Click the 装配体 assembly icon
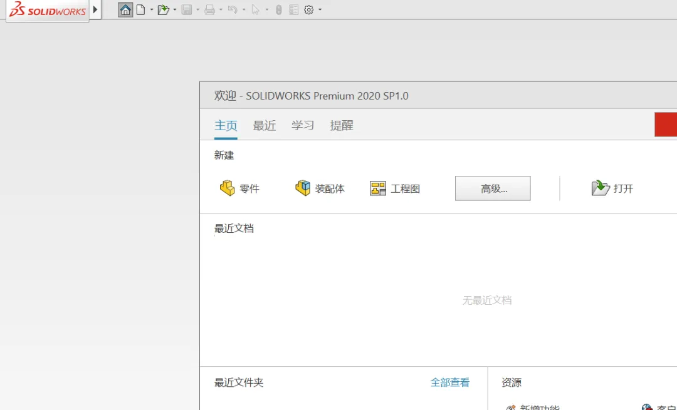 tap(303, 188)
